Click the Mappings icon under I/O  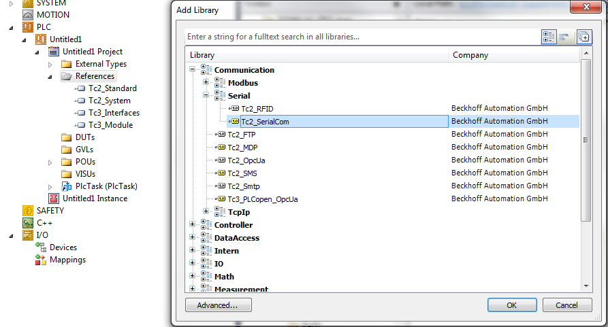(x=41, y=260)
